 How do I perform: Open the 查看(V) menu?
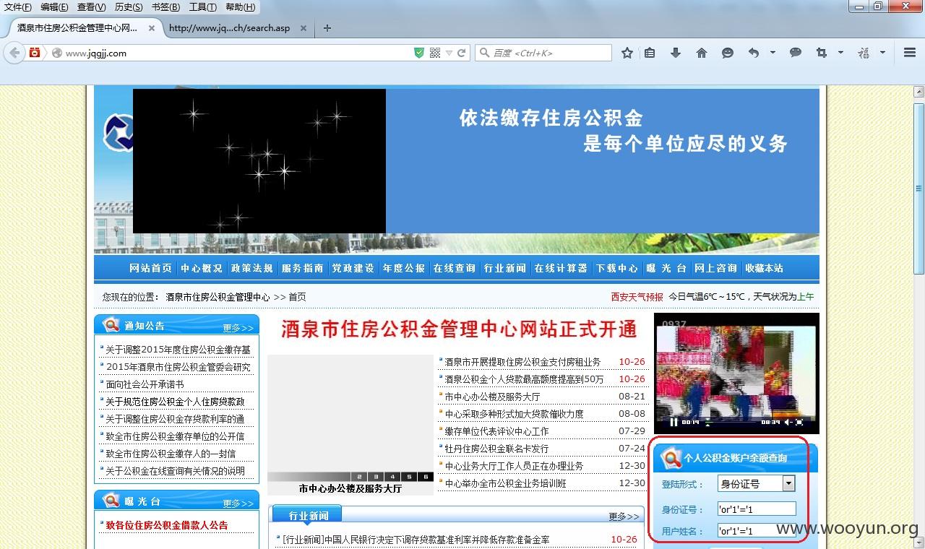click(92, 7)
